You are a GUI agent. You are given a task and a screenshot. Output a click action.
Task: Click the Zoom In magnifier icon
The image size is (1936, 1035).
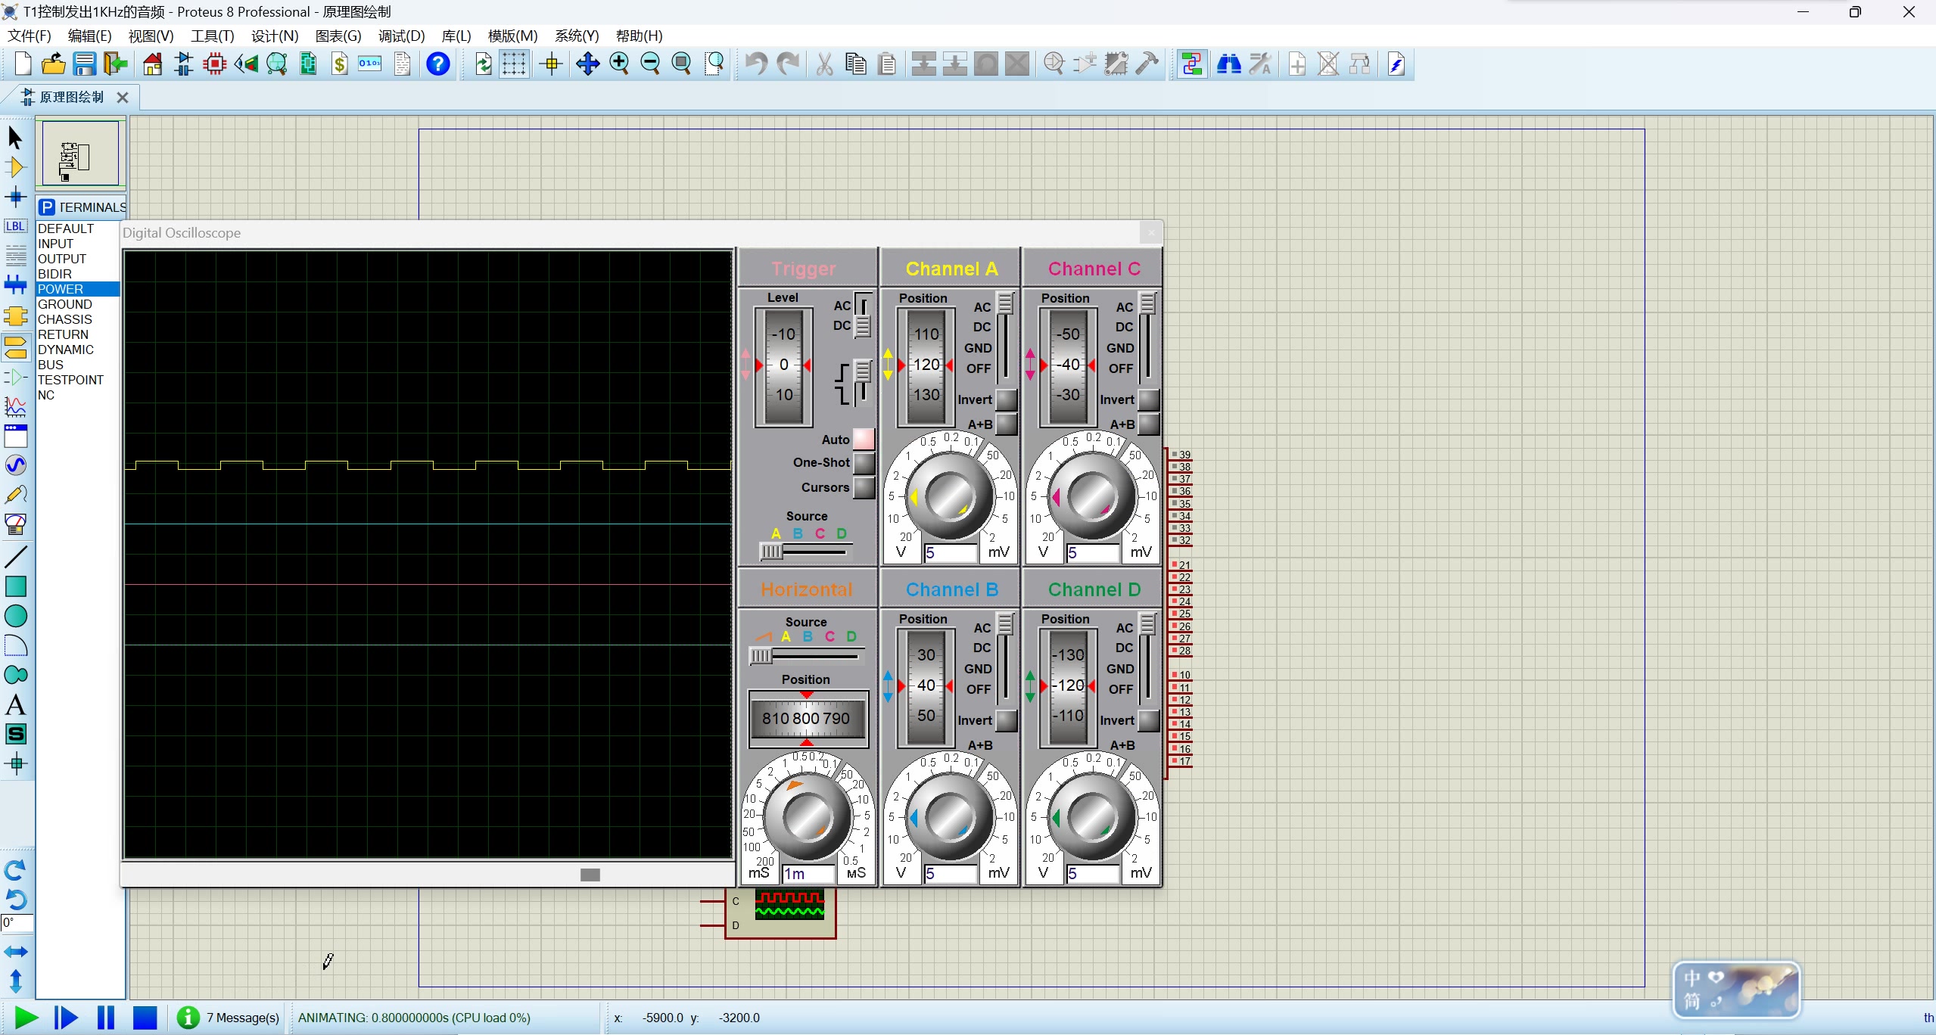tap(619, 64)
